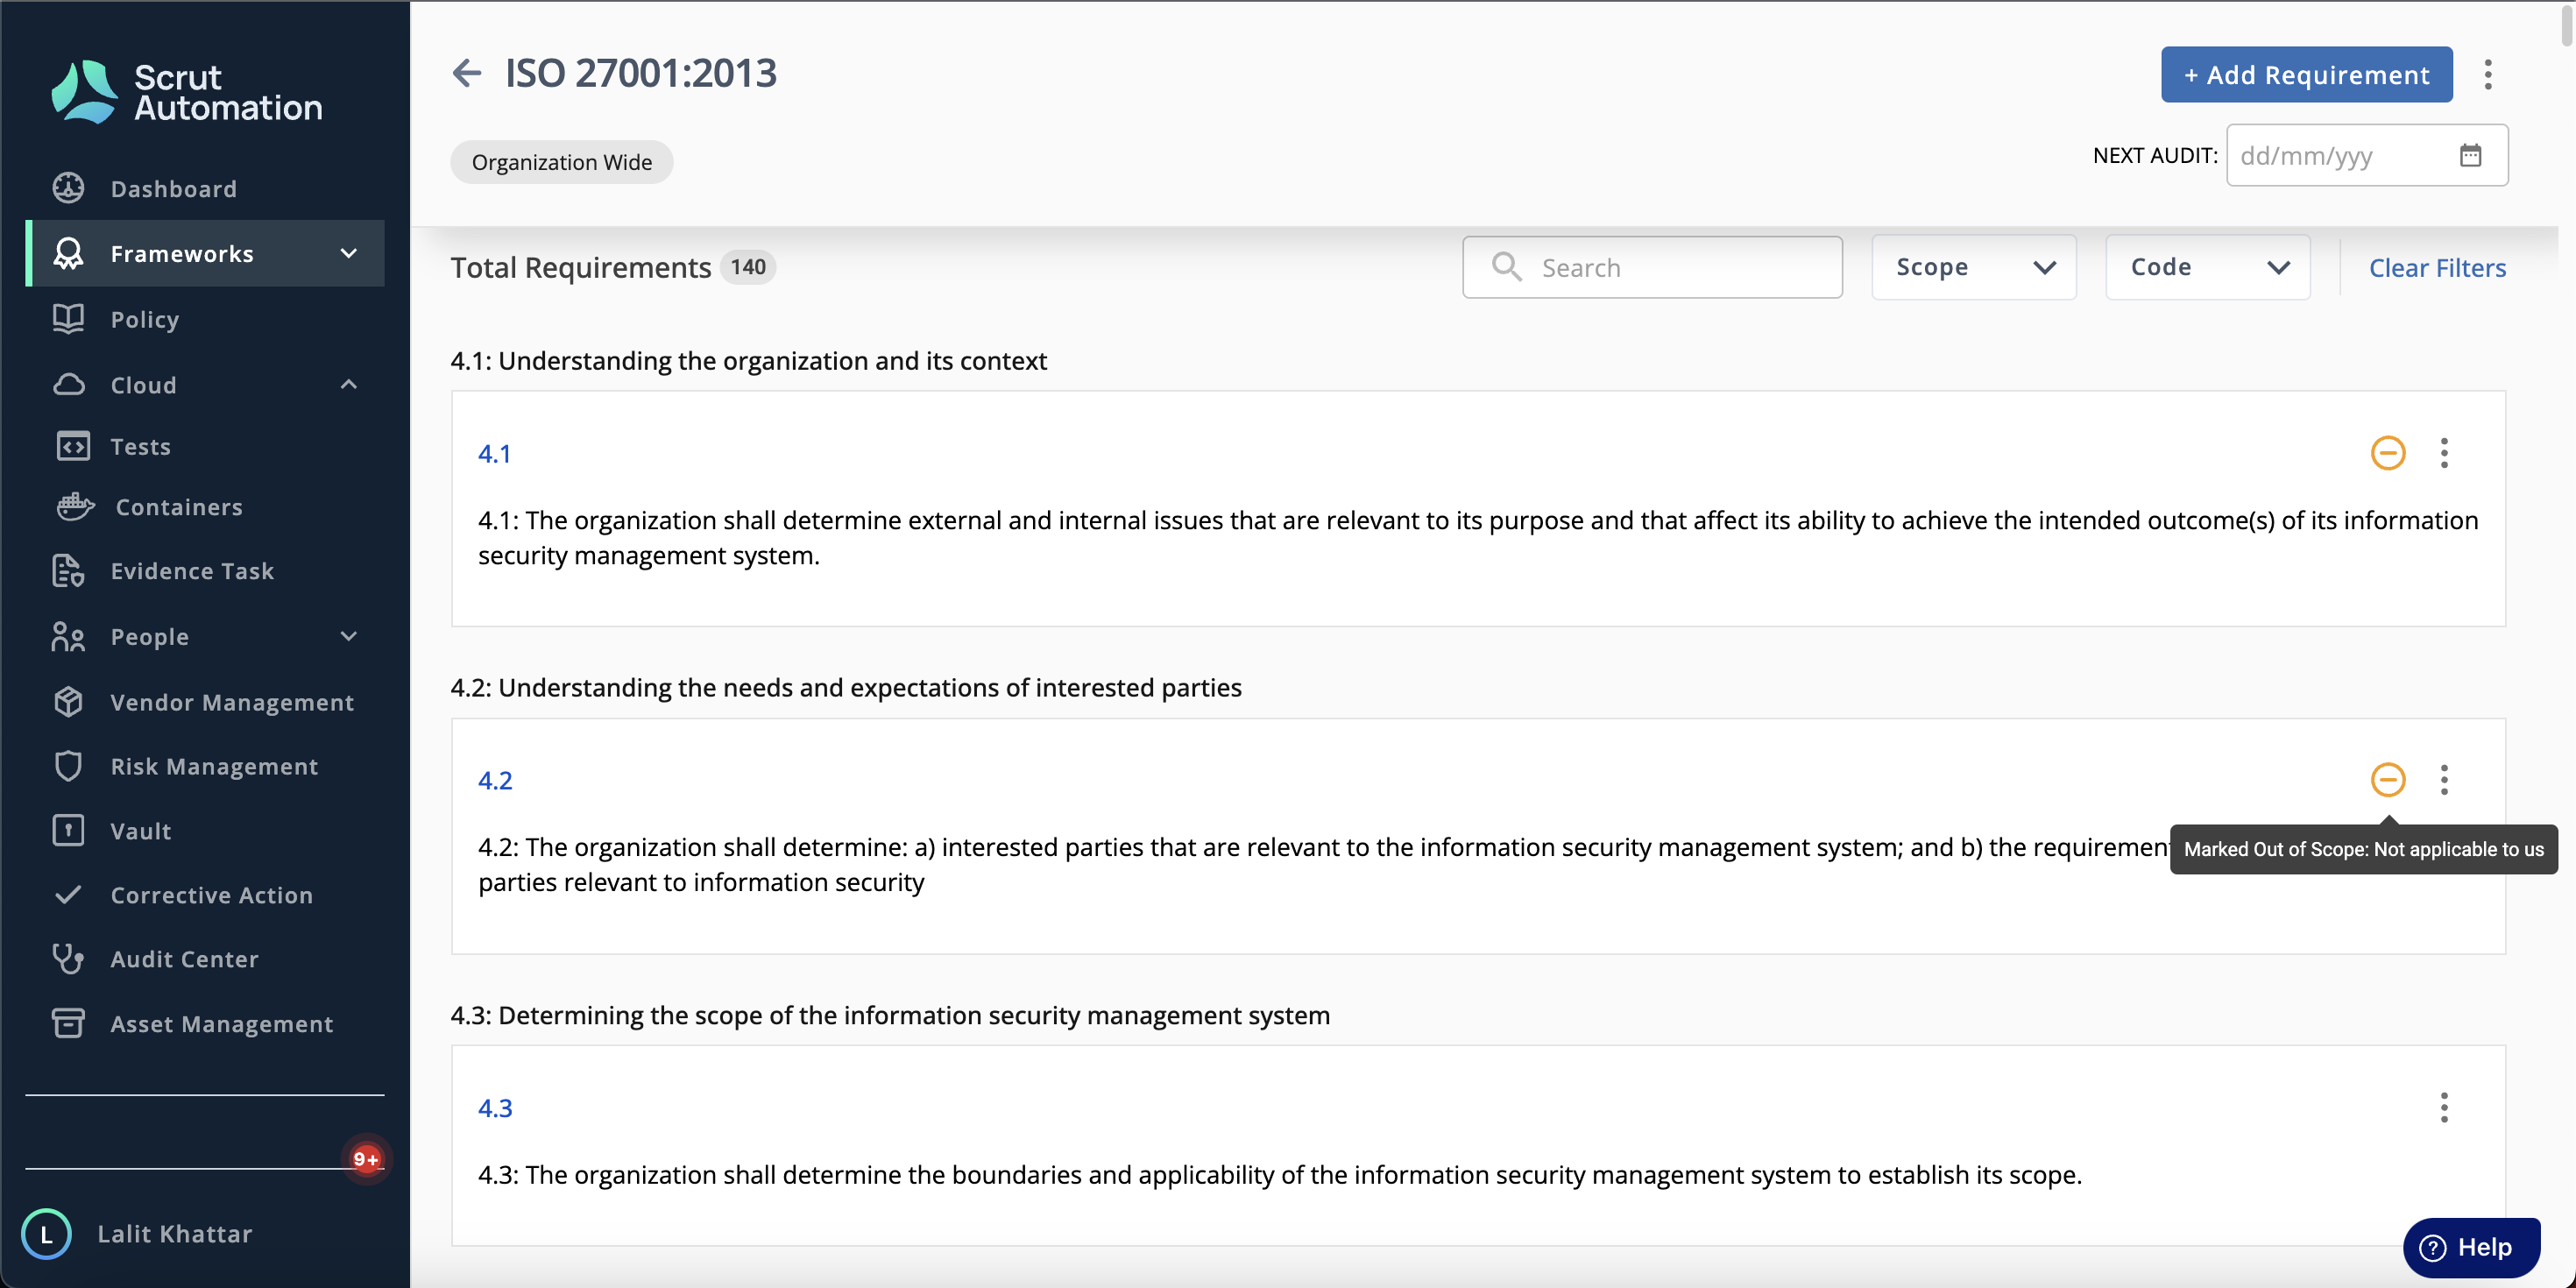Click the Vault icon
This screenshot has height=1288, width=2576.
tap(68, 830)
